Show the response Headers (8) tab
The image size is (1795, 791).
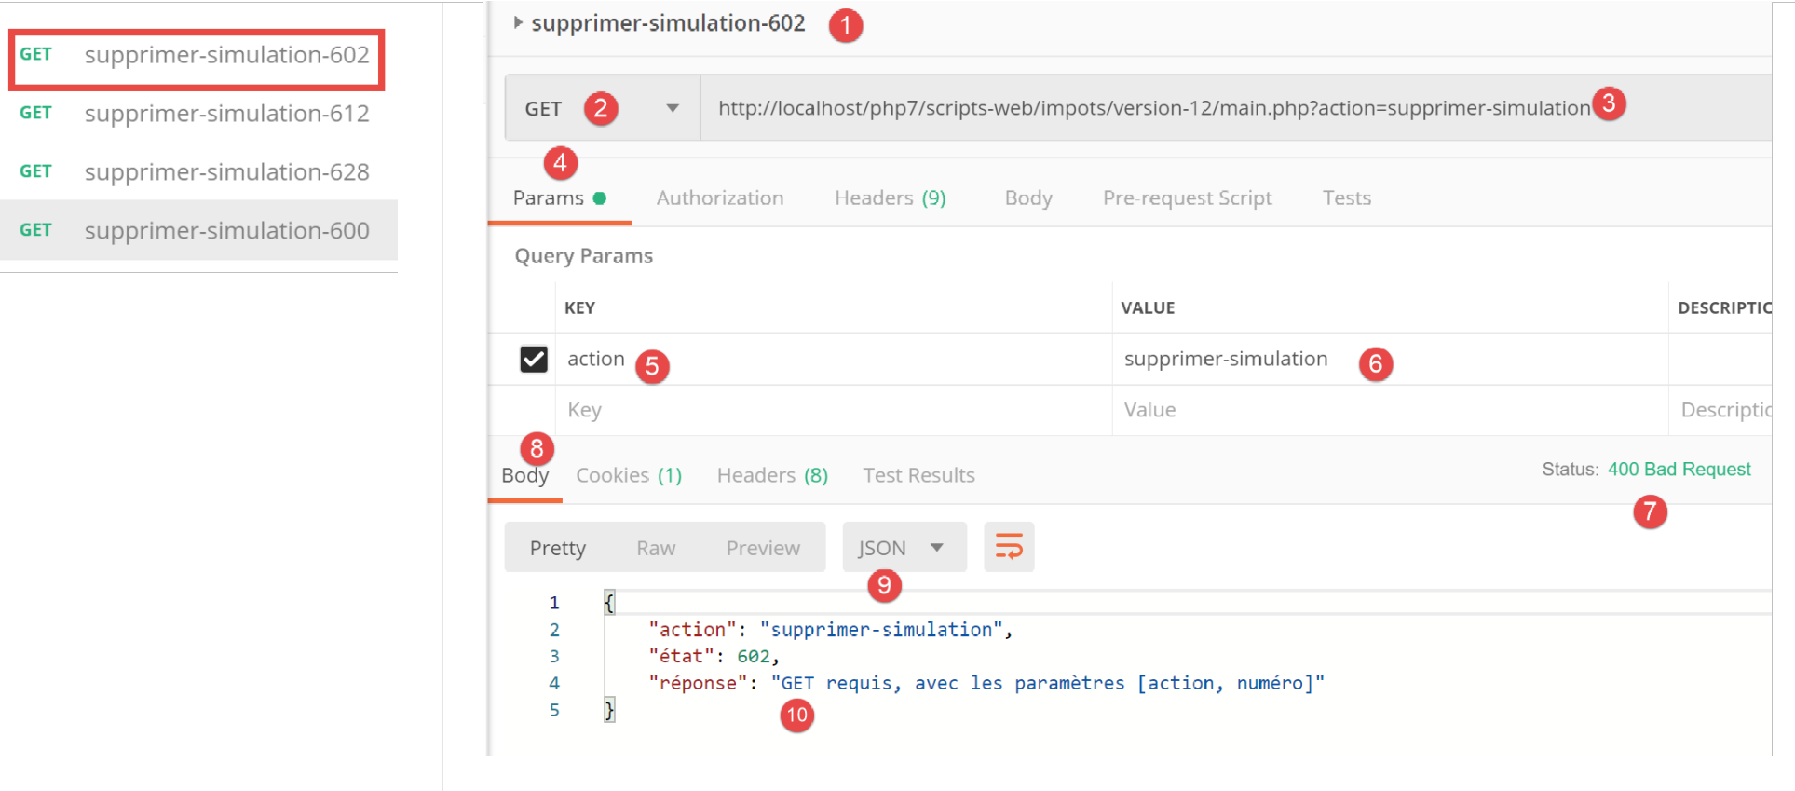click(771, 475)
